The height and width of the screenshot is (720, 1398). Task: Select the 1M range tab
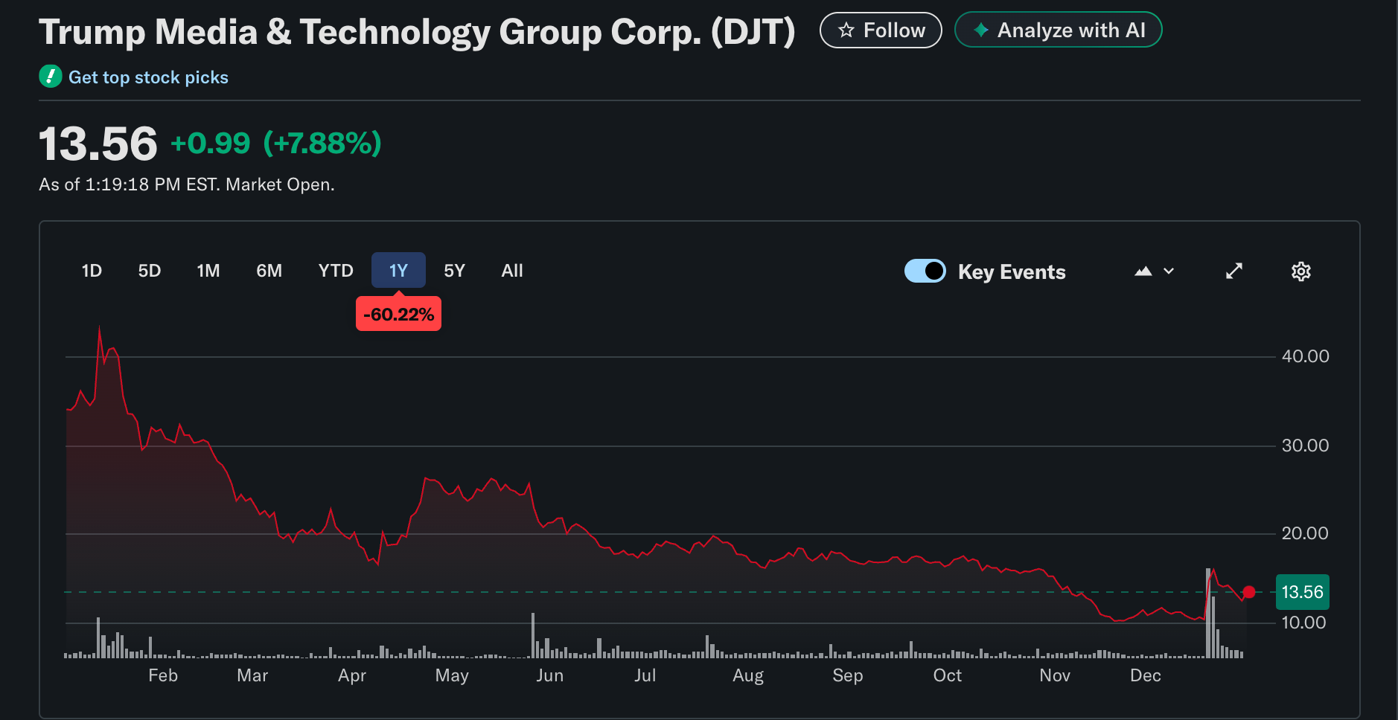click(x=208, y=271)
